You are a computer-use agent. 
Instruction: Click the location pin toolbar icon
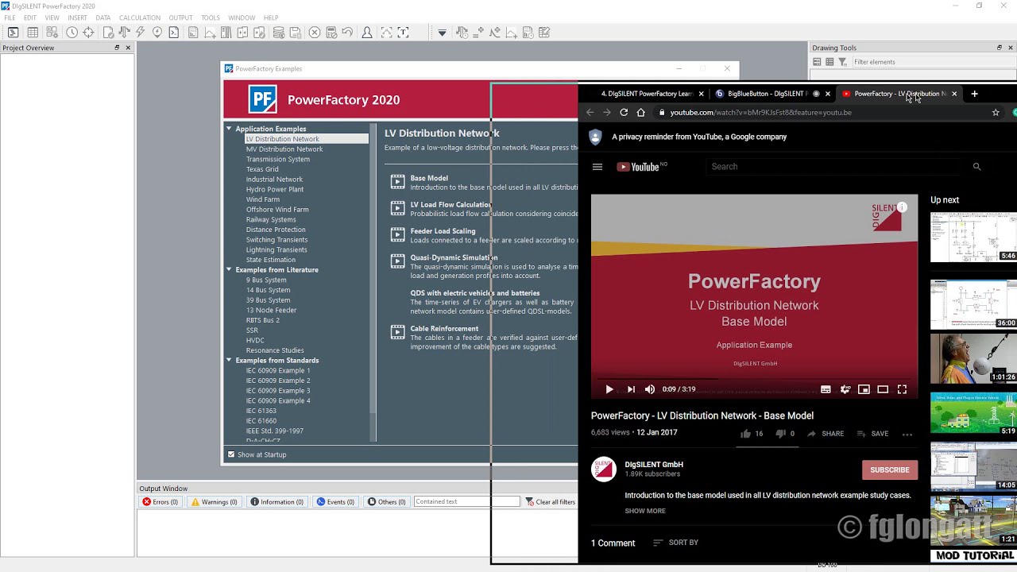(157, 33)
